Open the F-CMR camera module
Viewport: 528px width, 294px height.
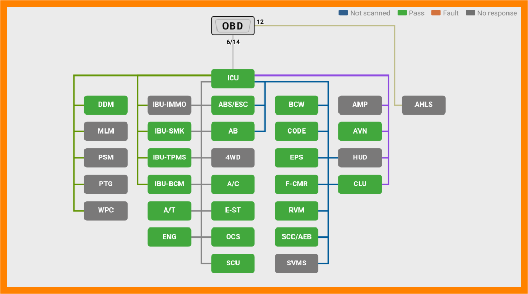click(x=296, y=184)
